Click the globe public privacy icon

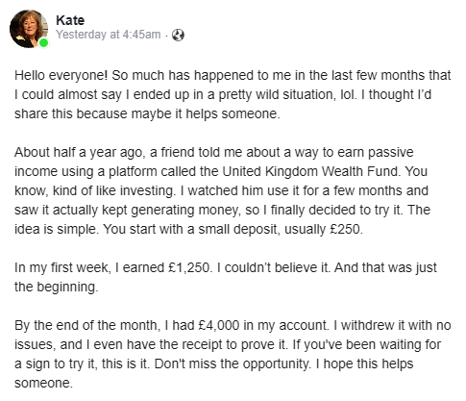tap(178, 35)
